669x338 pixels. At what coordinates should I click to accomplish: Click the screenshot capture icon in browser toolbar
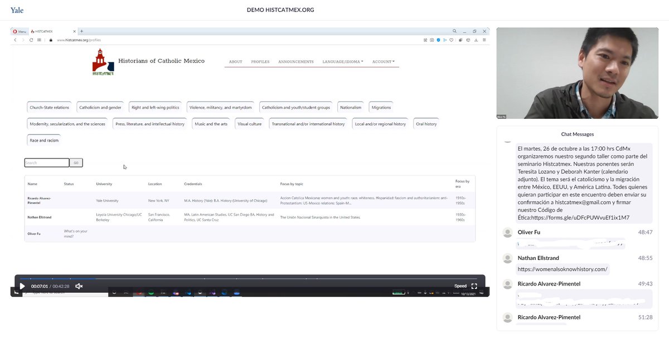(x=432, y=40)
